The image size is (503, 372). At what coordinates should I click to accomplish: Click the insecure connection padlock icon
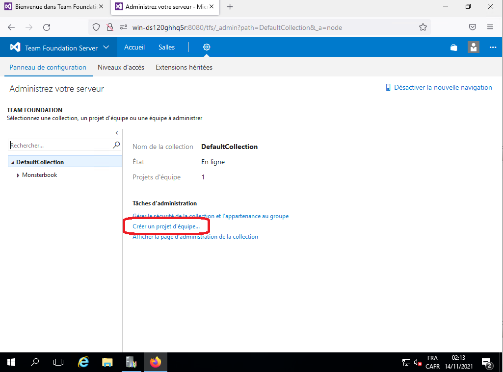point(110,27)
